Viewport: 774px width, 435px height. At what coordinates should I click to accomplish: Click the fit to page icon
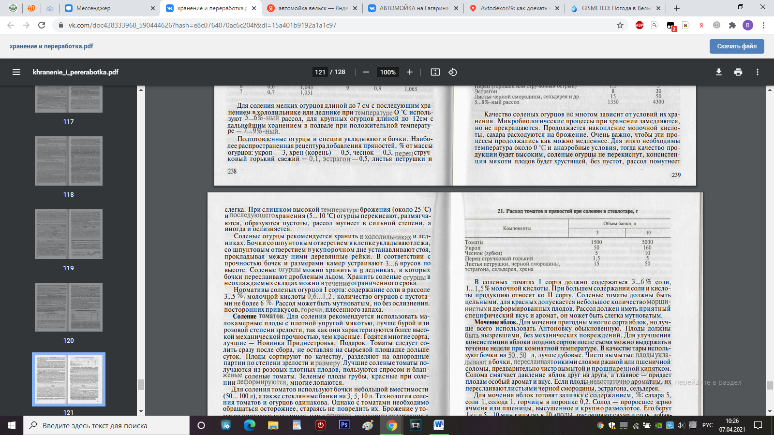435,72
